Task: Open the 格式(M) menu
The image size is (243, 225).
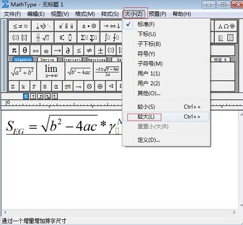Action: click(x=85, y=14)
